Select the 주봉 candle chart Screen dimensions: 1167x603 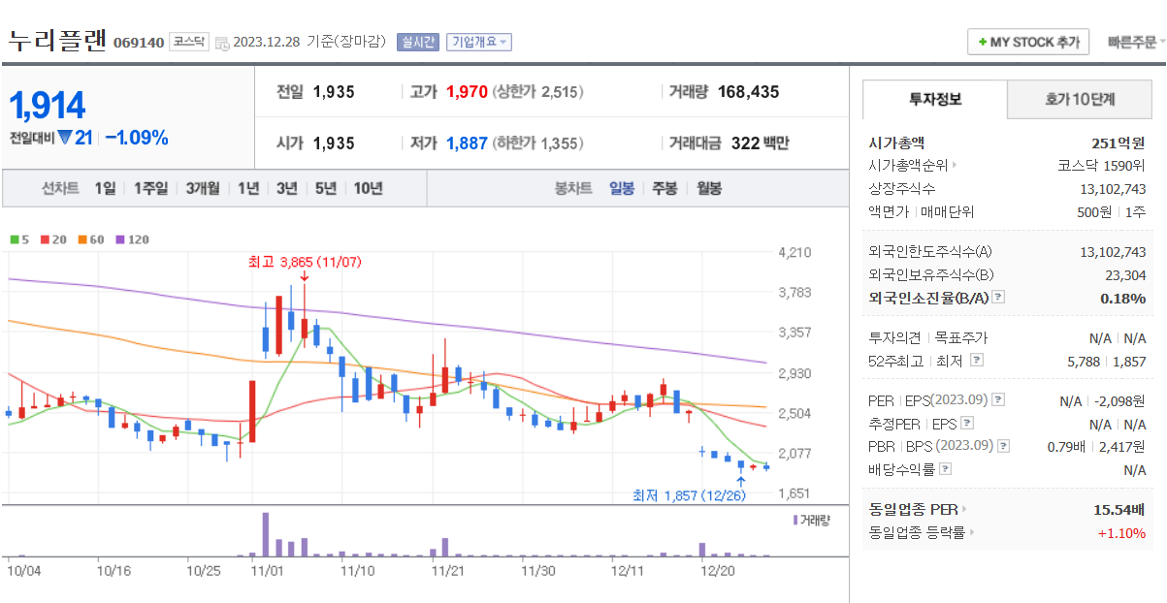click(665, 188)
